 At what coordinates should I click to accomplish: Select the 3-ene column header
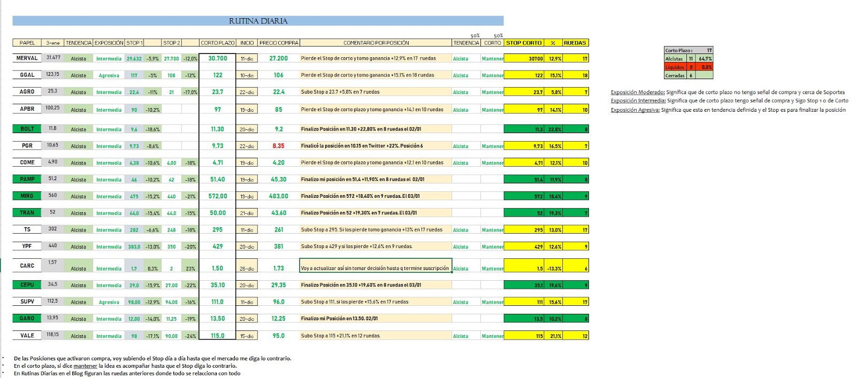click(x=53, y=43)
